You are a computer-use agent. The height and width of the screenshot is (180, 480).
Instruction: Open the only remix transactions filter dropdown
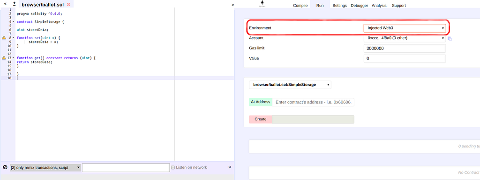(45, 167)
